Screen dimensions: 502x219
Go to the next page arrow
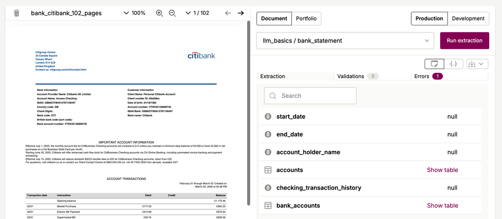[x=241, y=13]
